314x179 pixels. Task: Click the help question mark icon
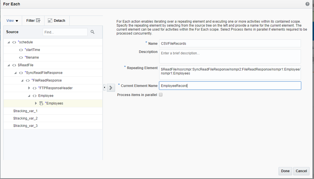point(307,4)
